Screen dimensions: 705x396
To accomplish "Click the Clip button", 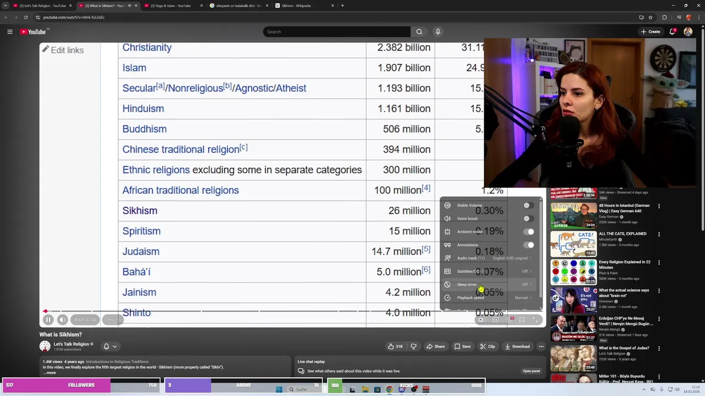I will tap(487, 346).
